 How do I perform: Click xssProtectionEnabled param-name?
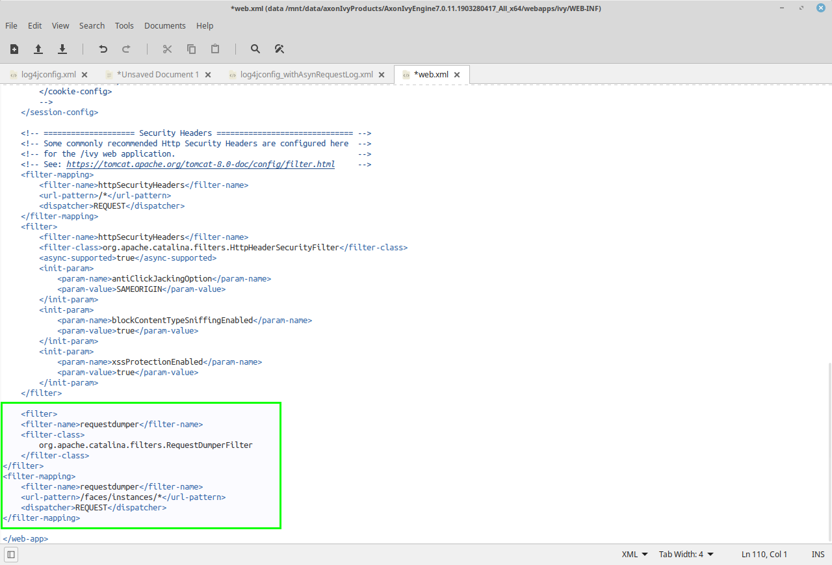tap(157, 362)
